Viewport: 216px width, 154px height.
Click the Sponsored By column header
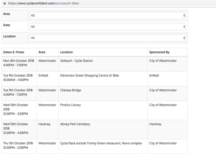coord(159,52)
